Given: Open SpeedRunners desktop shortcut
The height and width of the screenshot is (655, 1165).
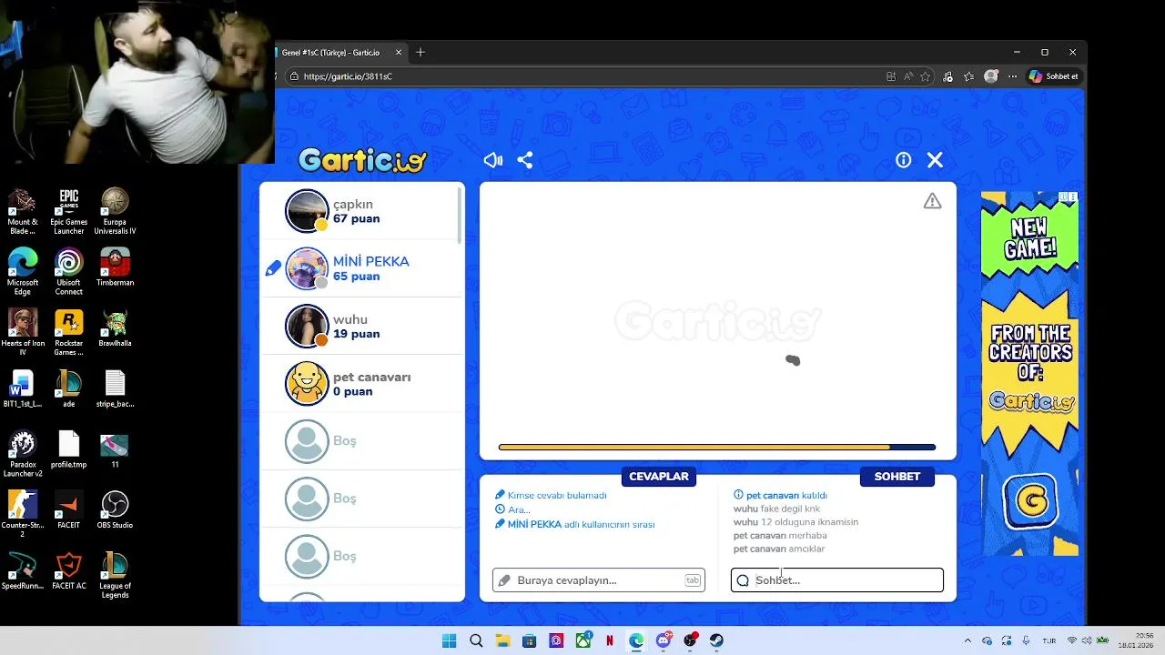Looking at the screenshot, I should tap(23, 570).
